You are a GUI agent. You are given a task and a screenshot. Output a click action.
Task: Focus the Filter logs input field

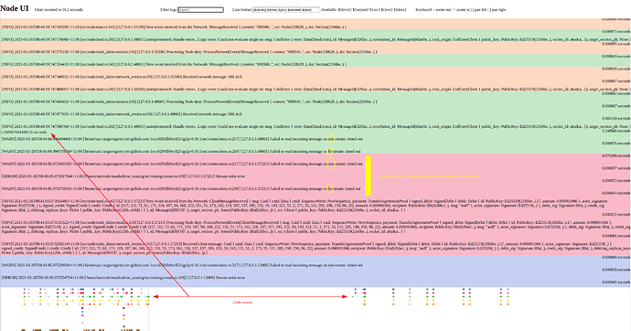(x=200, y=10)
